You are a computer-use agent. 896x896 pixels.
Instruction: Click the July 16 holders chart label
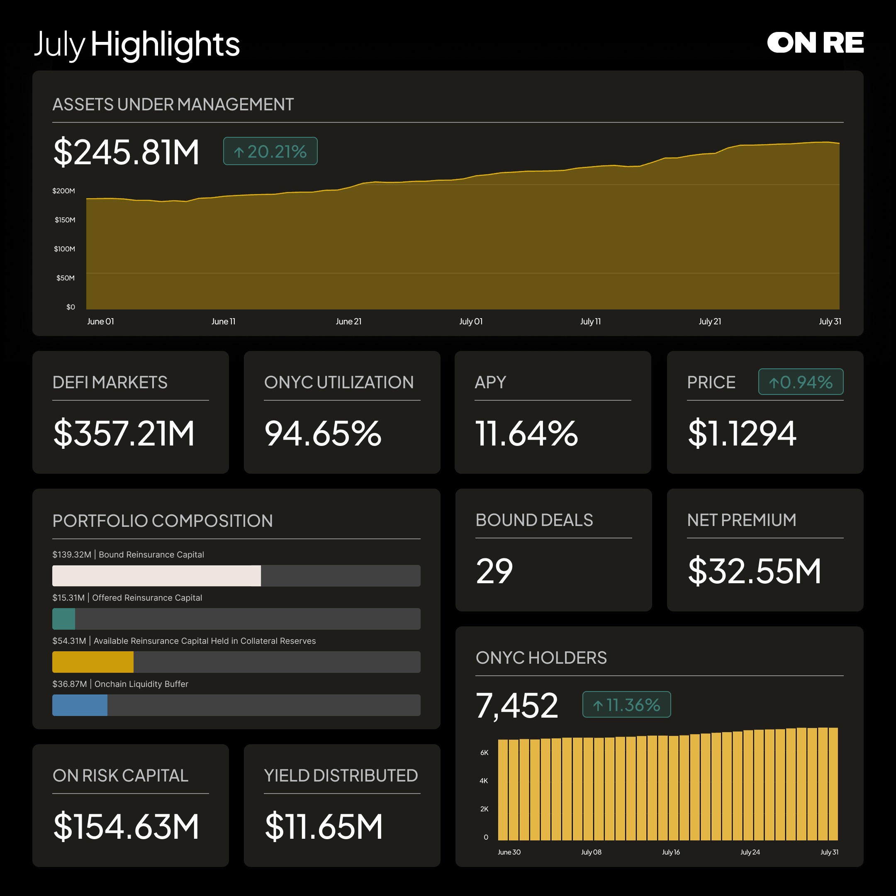point(671,852)
